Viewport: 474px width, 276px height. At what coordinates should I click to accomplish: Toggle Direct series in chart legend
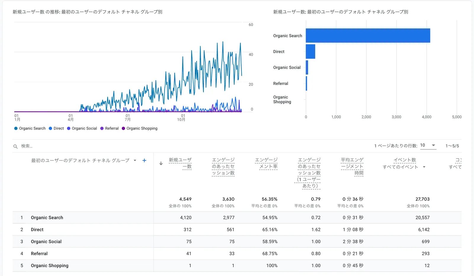tap(56, 128)
